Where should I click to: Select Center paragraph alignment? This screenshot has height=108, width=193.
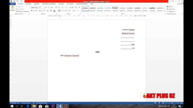point(62,11)
